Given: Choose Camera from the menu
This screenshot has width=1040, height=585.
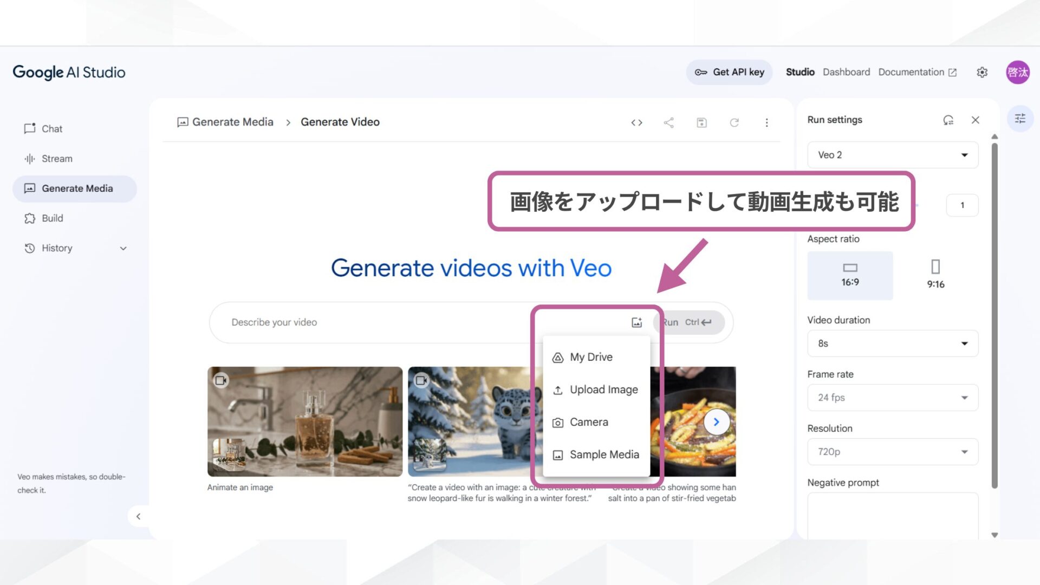Looking at the screenshot, I should pos(596,422).
